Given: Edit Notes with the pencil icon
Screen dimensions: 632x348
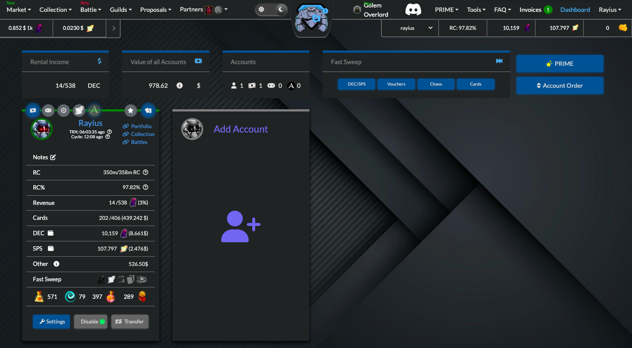Looking at the screenshot, I should 53,157.
